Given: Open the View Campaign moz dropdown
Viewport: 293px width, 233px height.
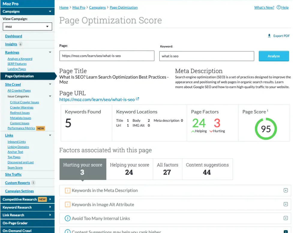Looking at the screenshot, I should click(27, 26).
